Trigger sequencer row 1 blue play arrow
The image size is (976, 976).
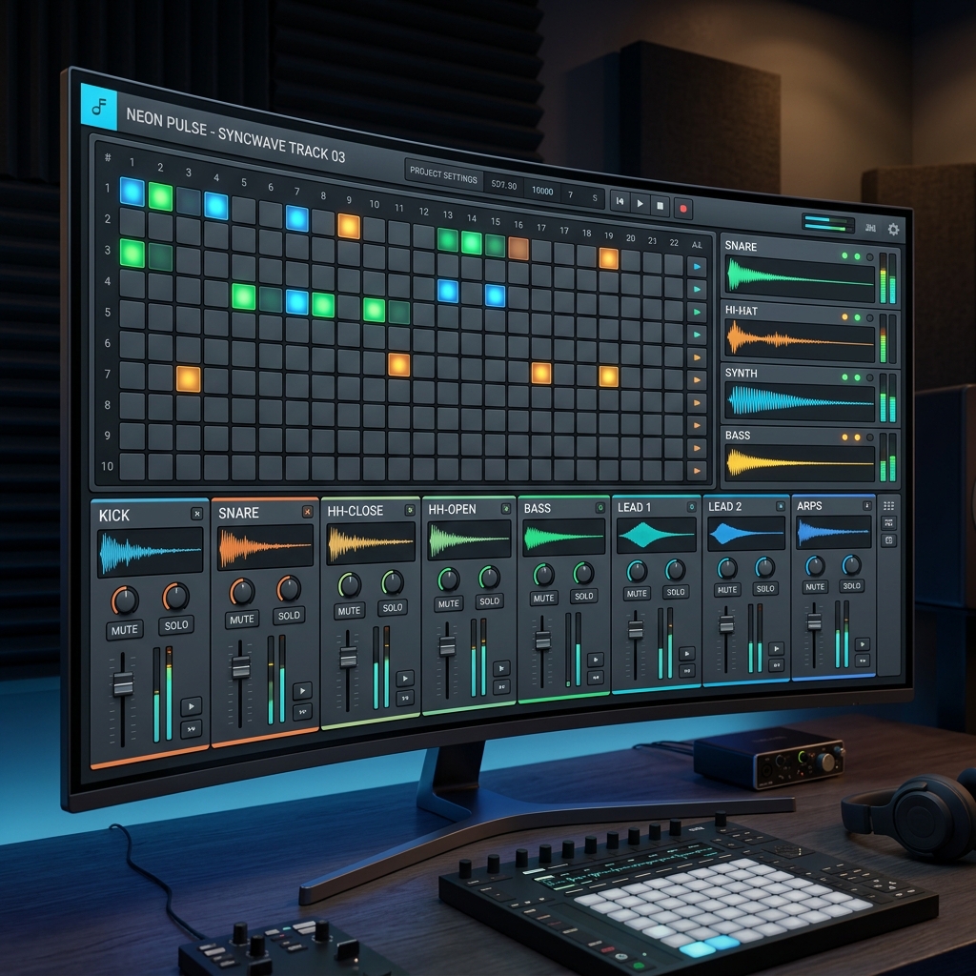coord(697,267)
